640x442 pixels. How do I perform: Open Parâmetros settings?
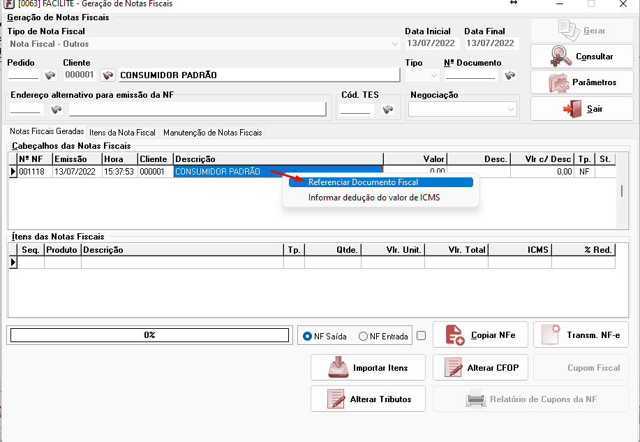pos(581,82)
